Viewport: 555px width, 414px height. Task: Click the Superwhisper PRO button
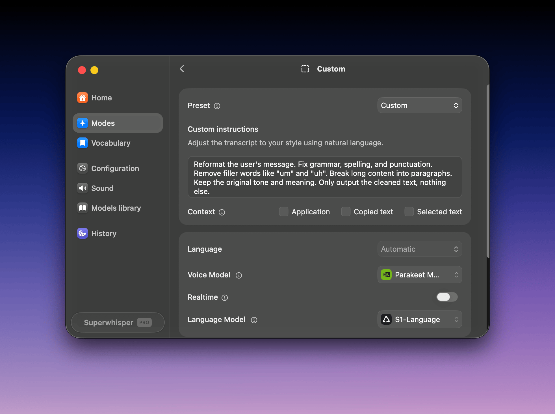[118, 323]
